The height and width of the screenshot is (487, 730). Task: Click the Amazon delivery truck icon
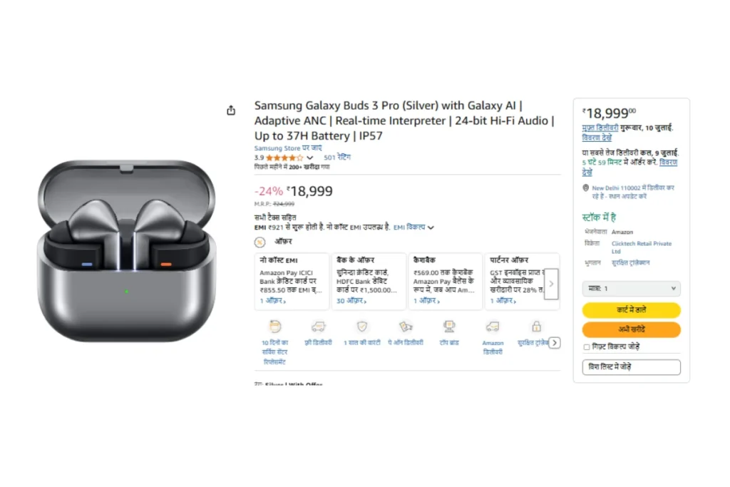493,327
